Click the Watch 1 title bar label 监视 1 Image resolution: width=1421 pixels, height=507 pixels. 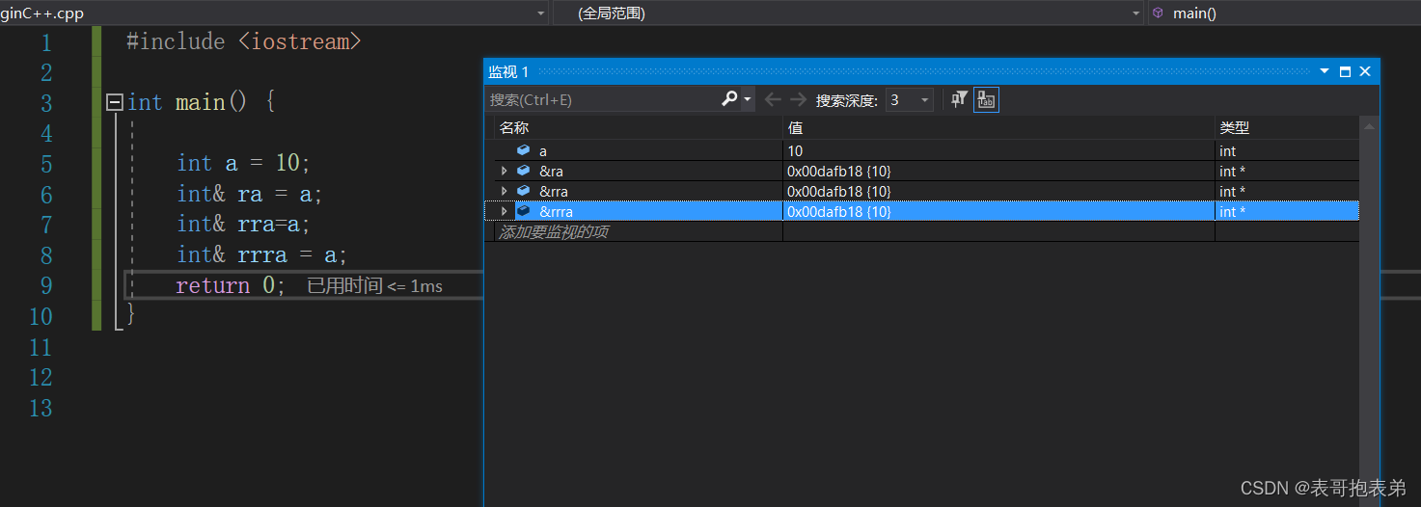click(508, 71)
